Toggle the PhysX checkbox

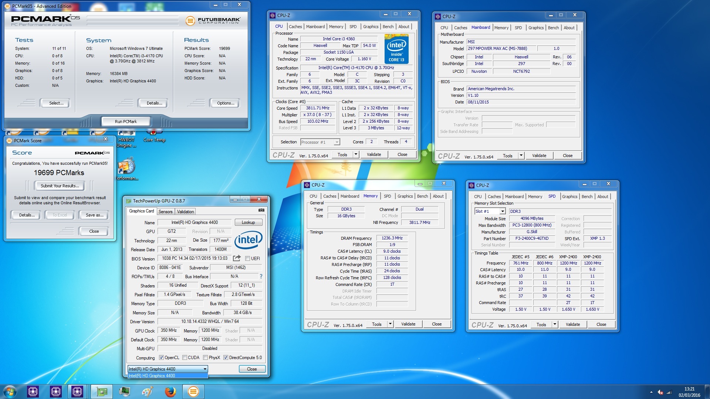pos(205,358)
